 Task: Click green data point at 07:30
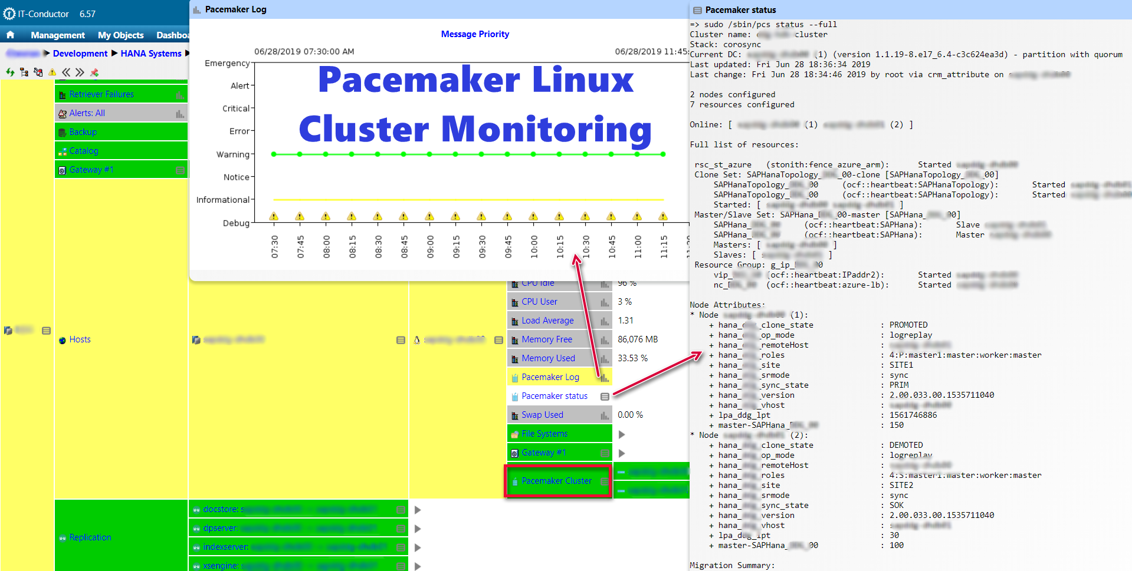tap(274, 154)
